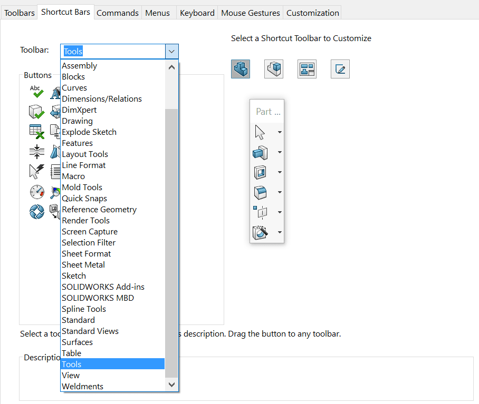479x404 pixels.
Task: Pick Reference Geometry in the list
Action: (113, 209)
